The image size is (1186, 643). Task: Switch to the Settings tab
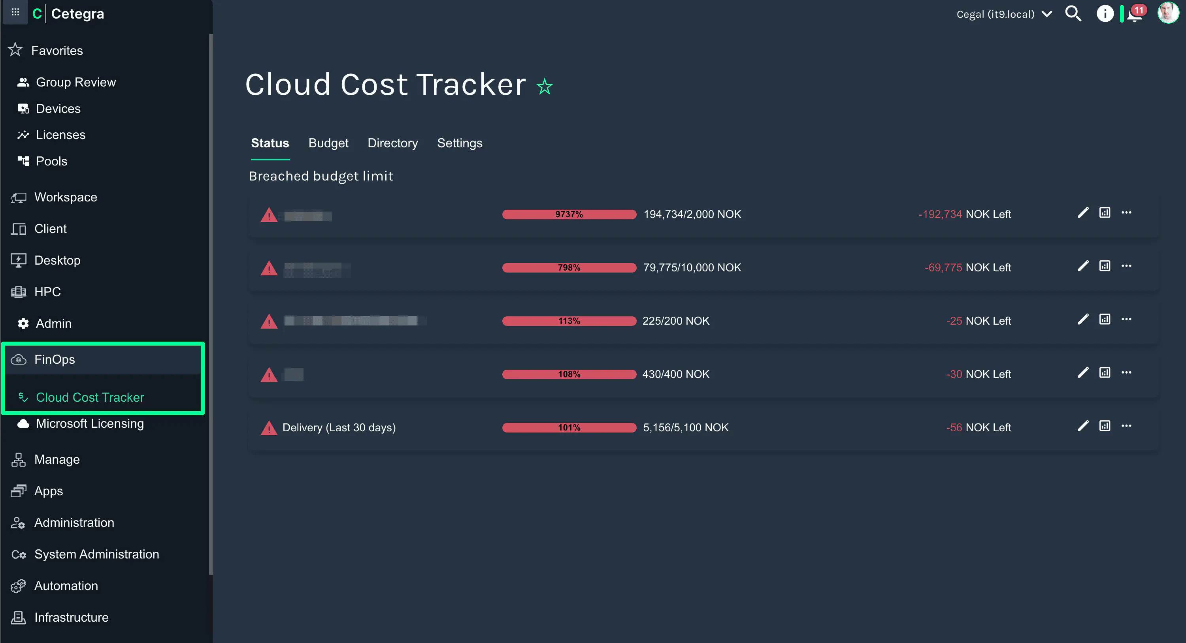coord(460,143)
